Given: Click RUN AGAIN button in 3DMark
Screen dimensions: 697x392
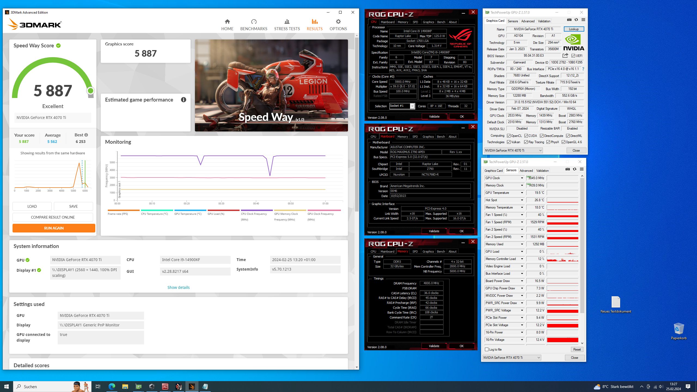Looking at the screenshot, I should pos(54,228).
